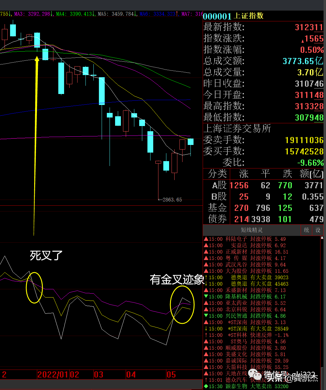Select the MA4 moving average label
The image size is (326, 390).
(74, 14)
